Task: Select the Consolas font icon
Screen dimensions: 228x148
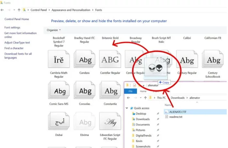Action: [x=85, y=91]
